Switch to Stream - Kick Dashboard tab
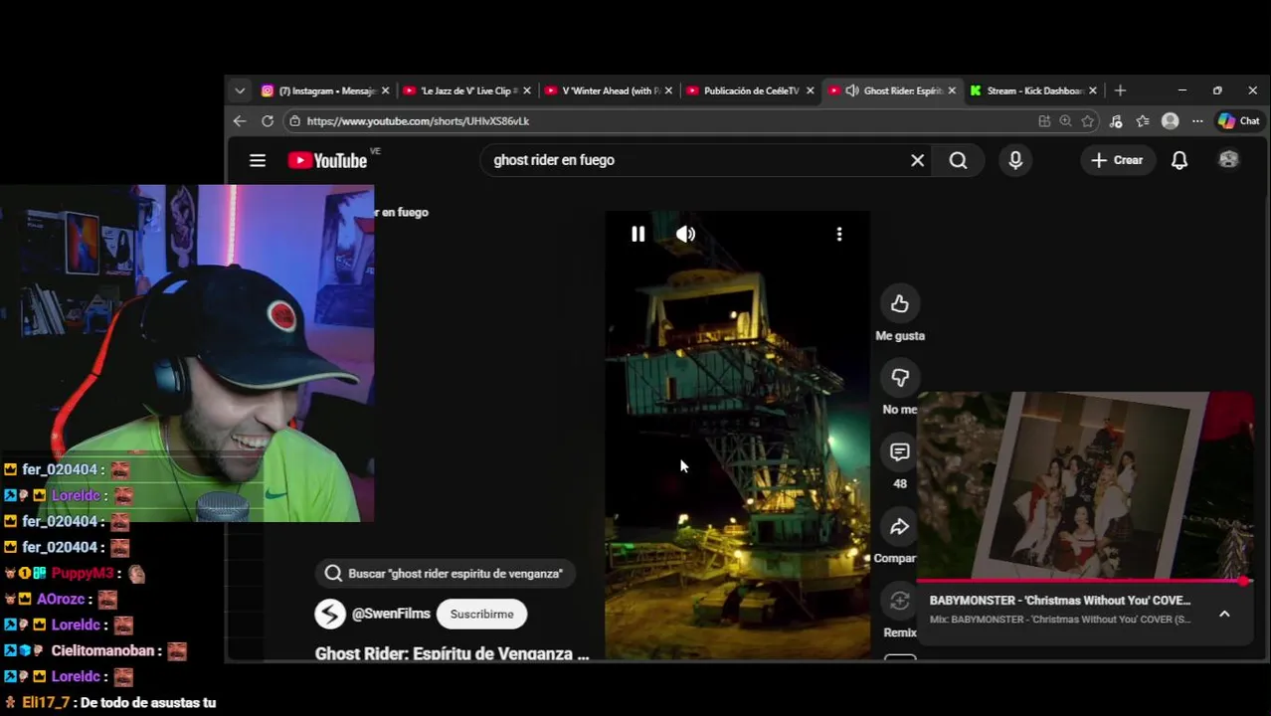 click(1031, 90)
